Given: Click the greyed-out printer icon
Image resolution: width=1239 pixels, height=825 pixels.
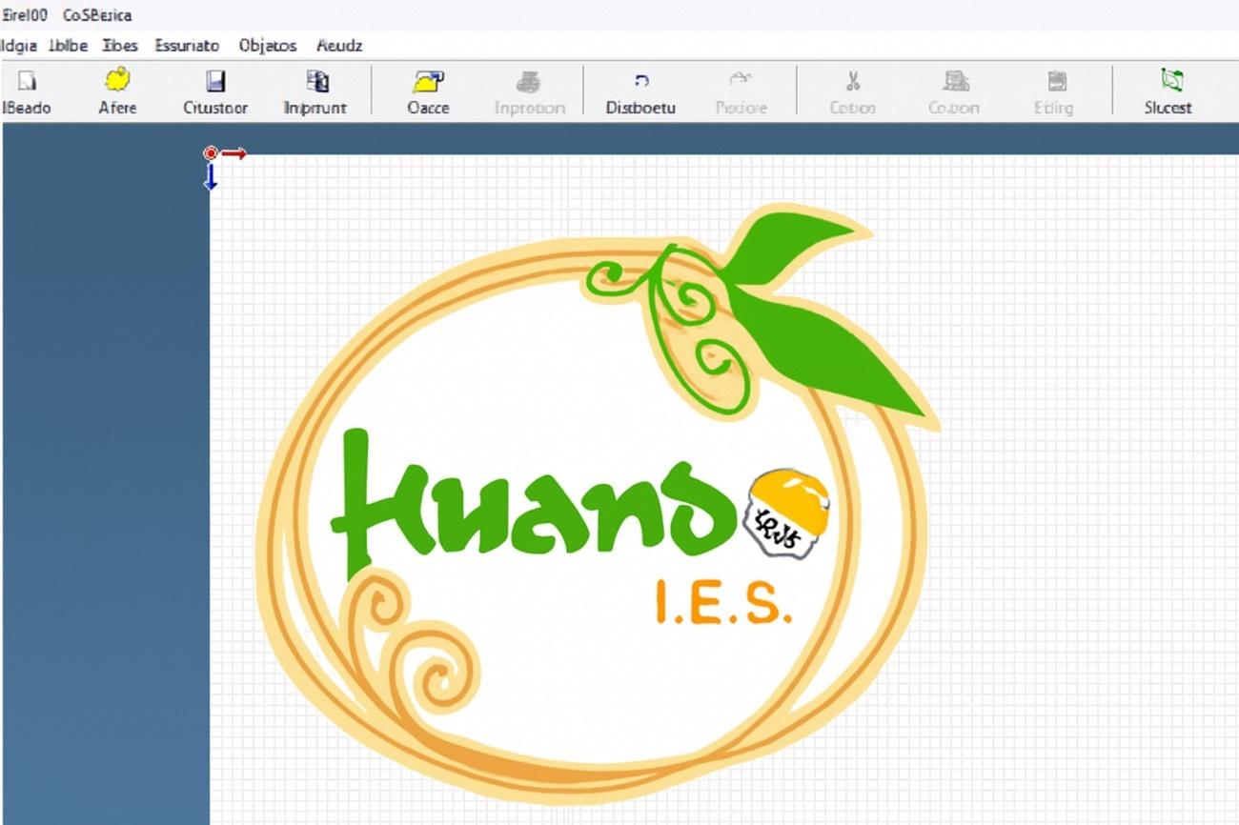Looking at the screenshot, I should tap(529, 82).
